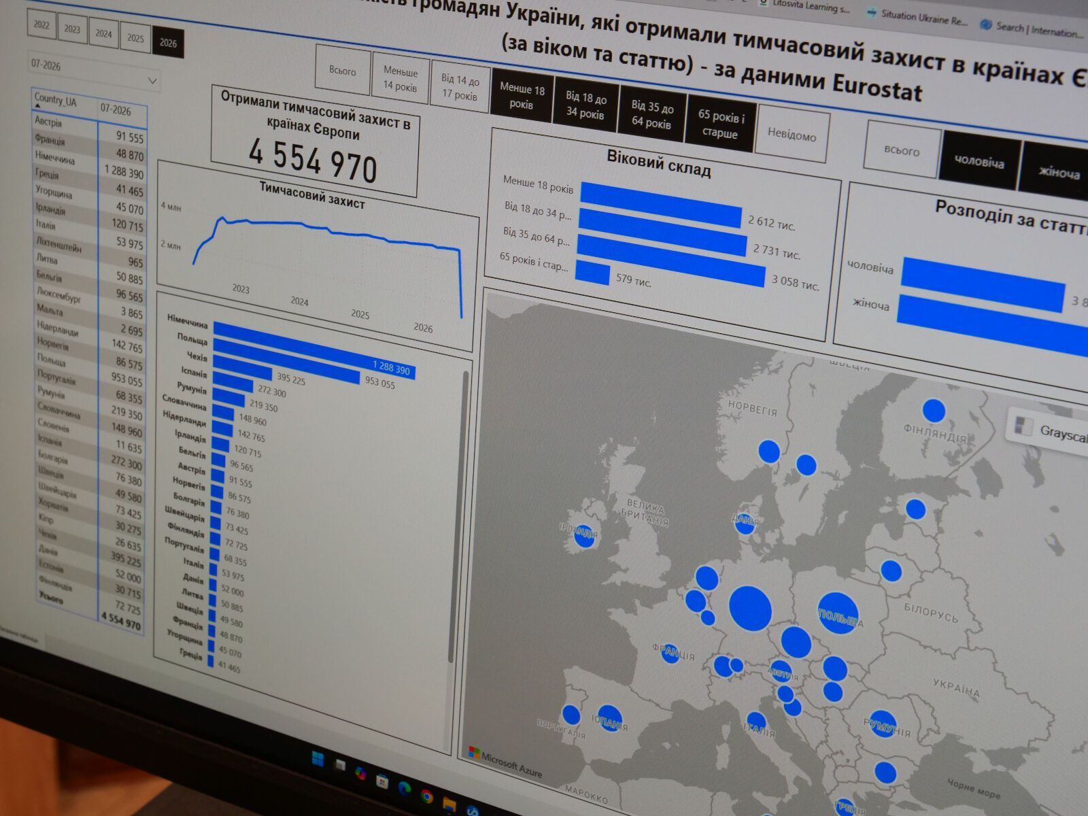The height and width of the screenshot is (816, 1088).
Task: Select the Всього age filter
Action: point(343,71)
